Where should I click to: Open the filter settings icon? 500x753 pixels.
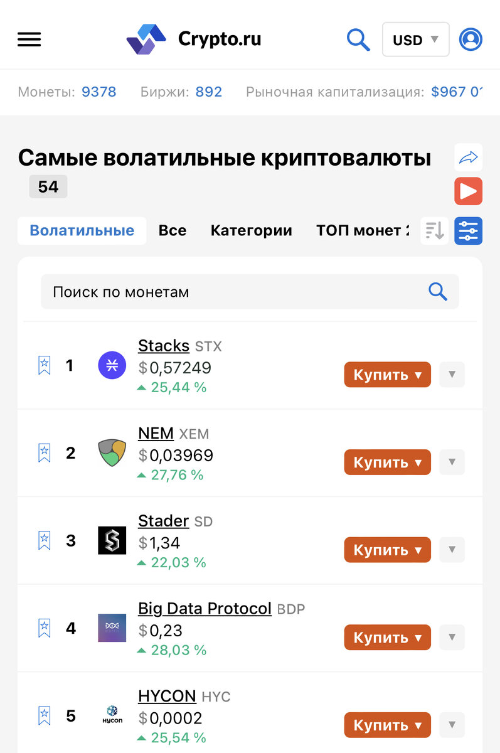coord(468,230)
